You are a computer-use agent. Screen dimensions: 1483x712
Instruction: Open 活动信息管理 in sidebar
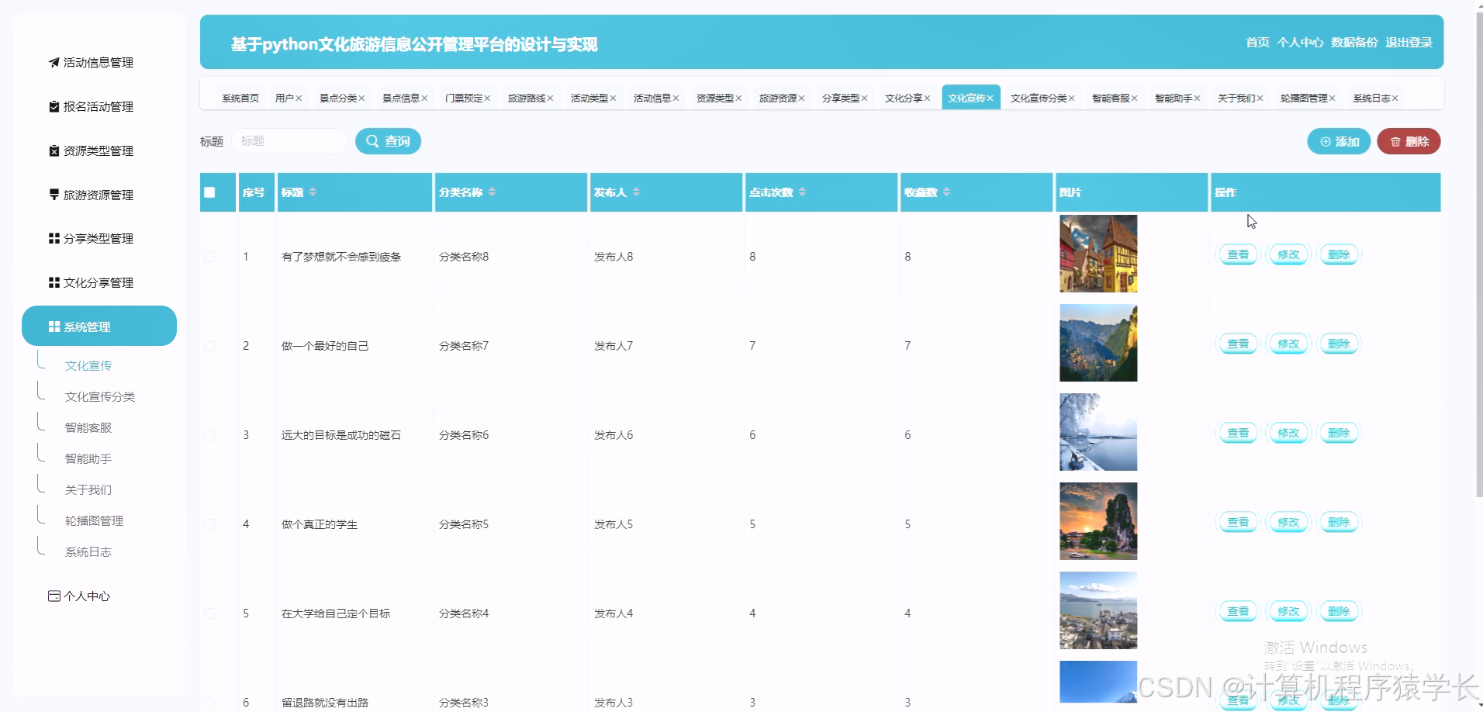pyautogui.click(x=91, y=62)
